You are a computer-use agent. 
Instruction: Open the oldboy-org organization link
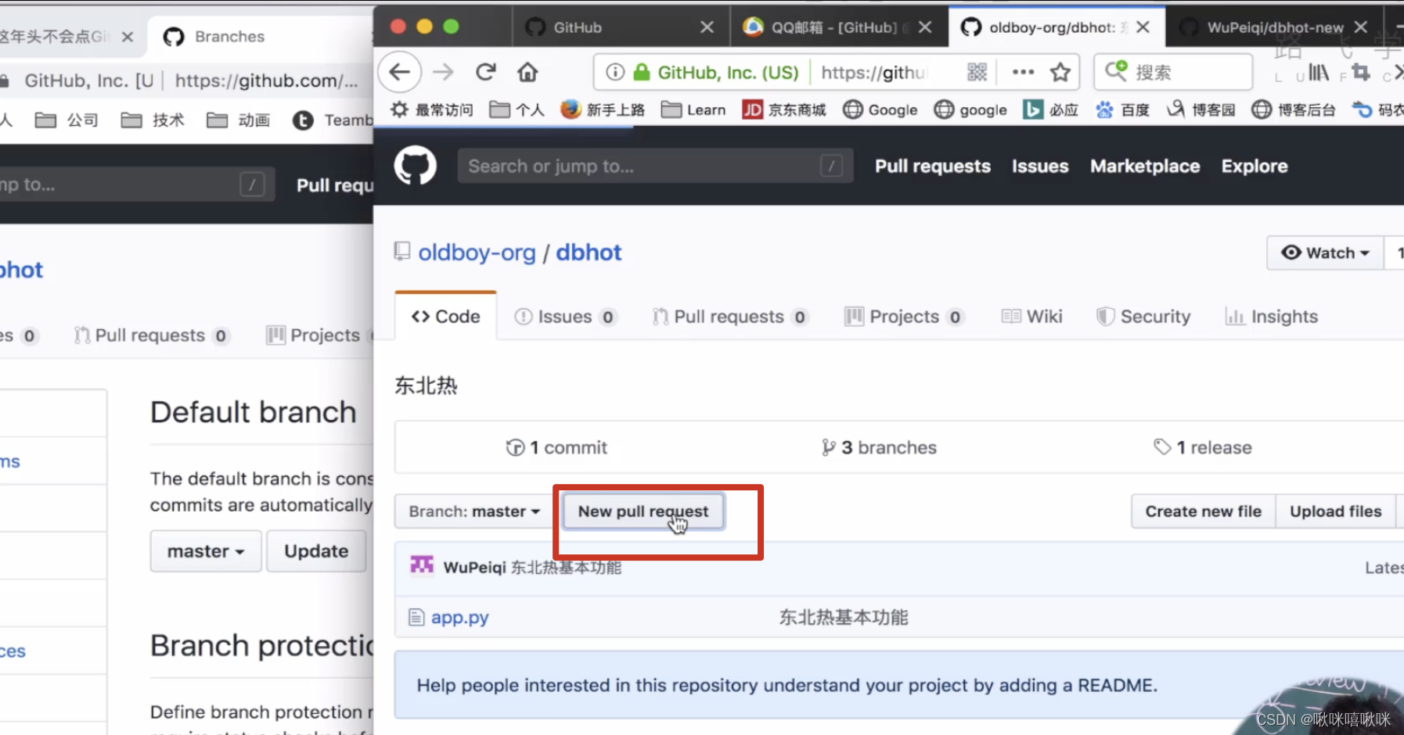coord(477,253)
